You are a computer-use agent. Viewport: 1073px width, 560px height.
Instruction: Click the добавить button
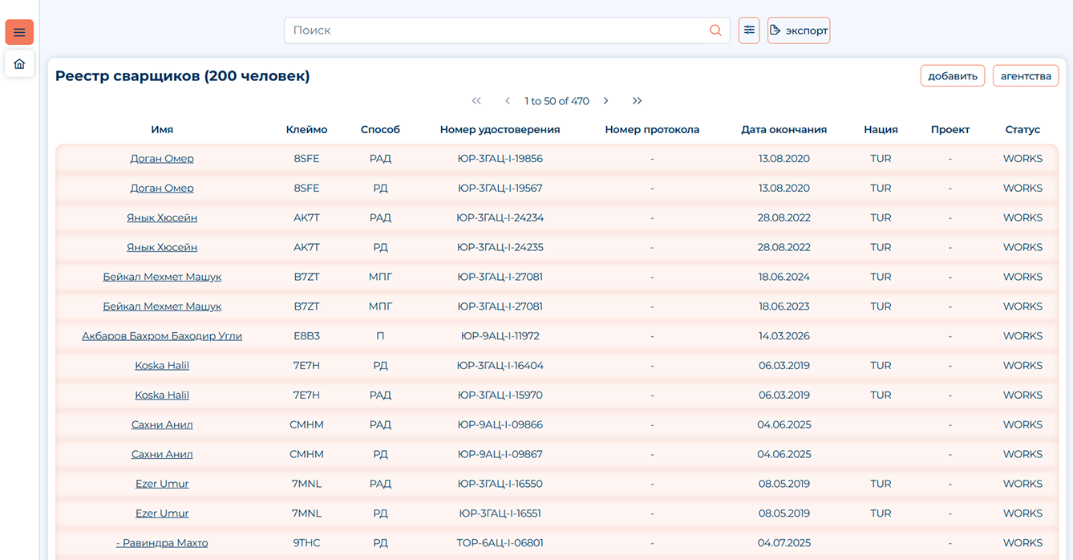(952, 76)
